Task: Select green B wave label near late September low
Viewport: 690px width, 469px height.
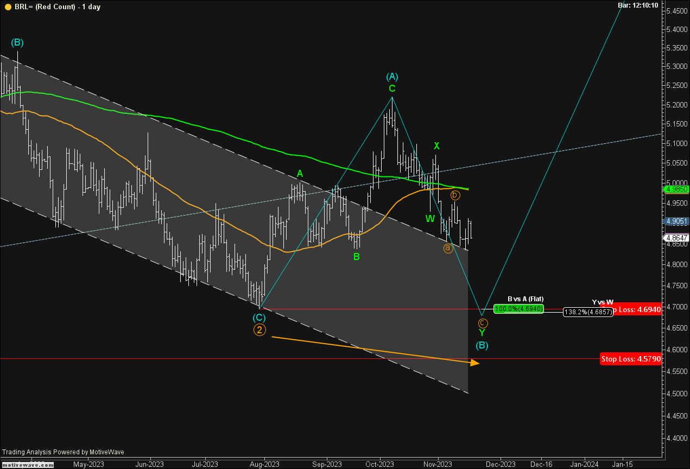Action: coord(356,257)
